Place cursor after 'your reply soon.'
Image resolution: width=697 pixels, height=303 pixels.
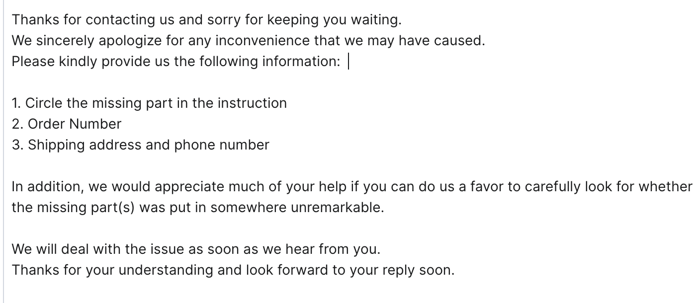[x=455, y=270]
